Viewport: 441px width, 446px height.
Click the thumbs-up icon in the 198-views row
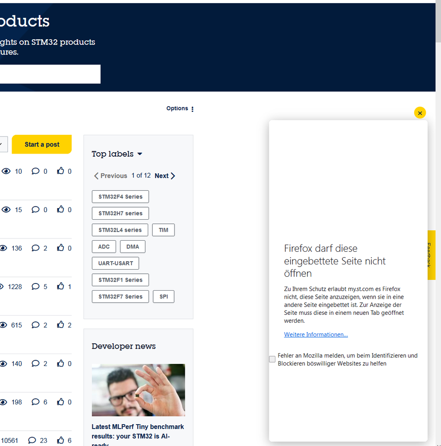(x=60, y=401)
